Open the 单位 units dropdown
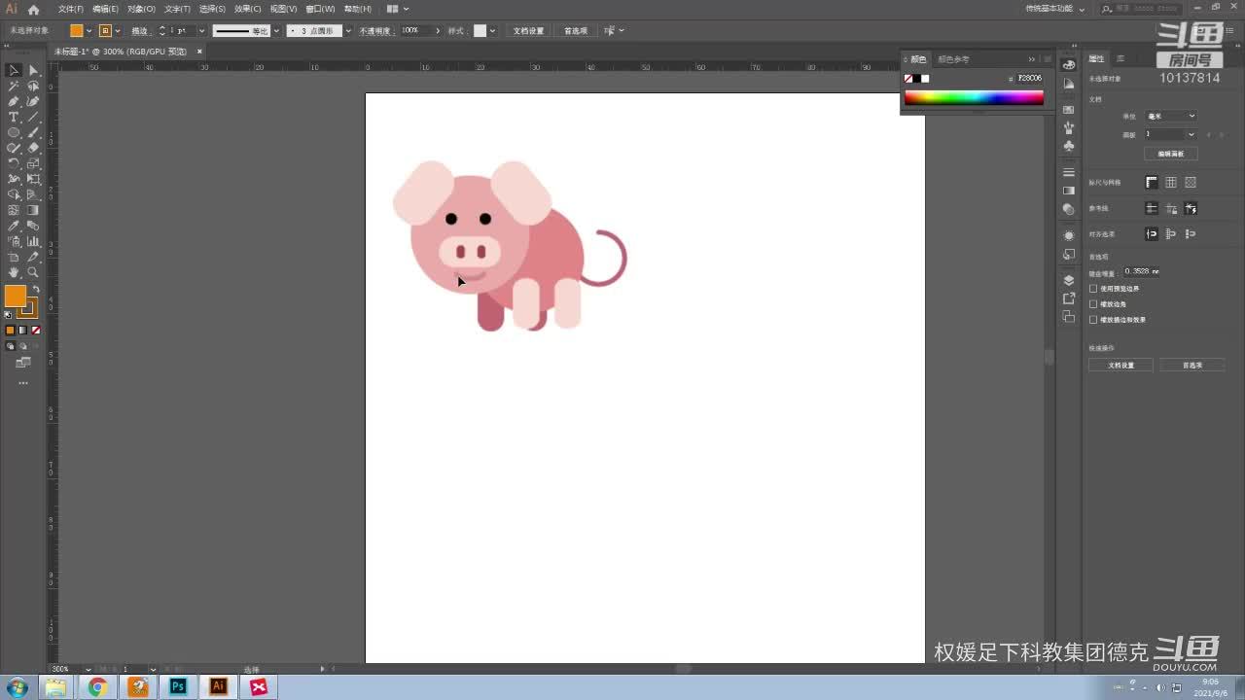This screenshot has width=1245, height=700. pyautogui.click(x=1171, y=117)
